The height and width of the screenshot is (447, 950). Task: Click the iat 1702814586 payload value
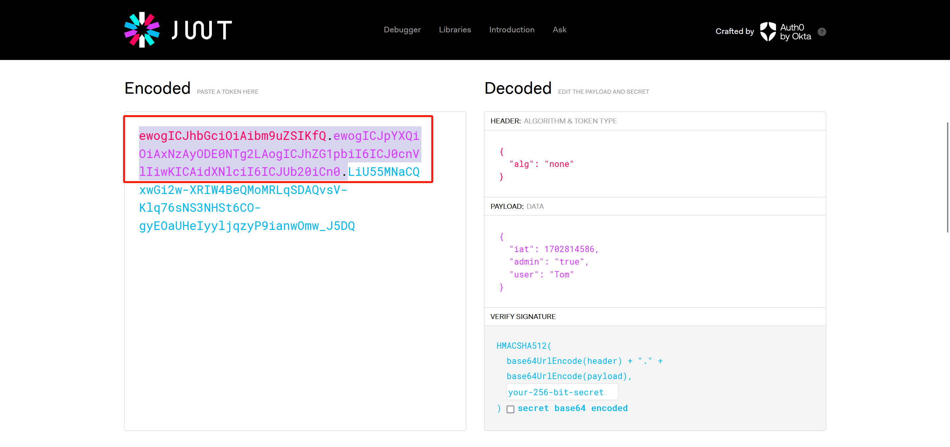(x=569, y=249)
